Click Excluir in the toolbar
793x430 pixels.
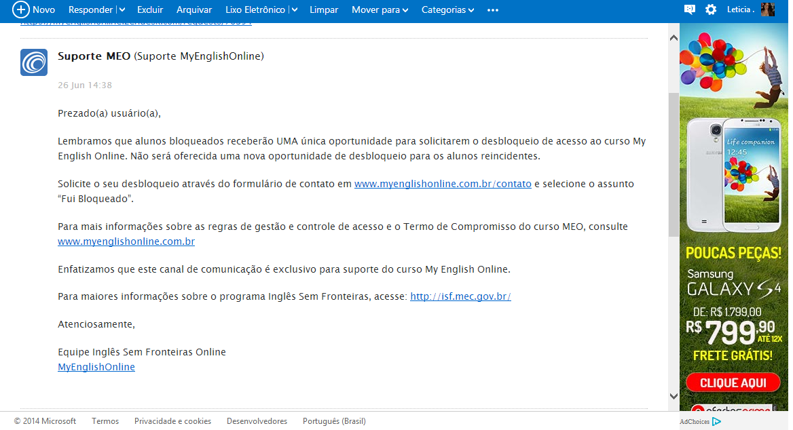click(149, 10)
